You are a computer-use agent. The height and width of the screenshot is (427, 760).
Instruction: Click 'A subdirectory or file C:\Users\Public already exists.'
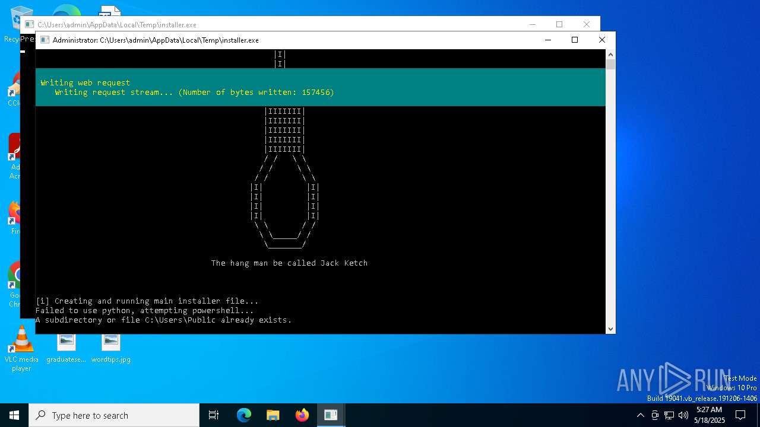[x=163, y=320]
